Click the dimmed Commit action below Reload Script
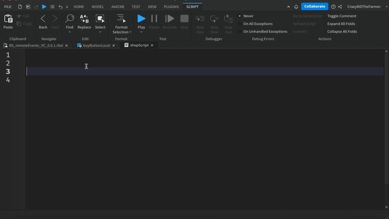 (x=300, y=32)
